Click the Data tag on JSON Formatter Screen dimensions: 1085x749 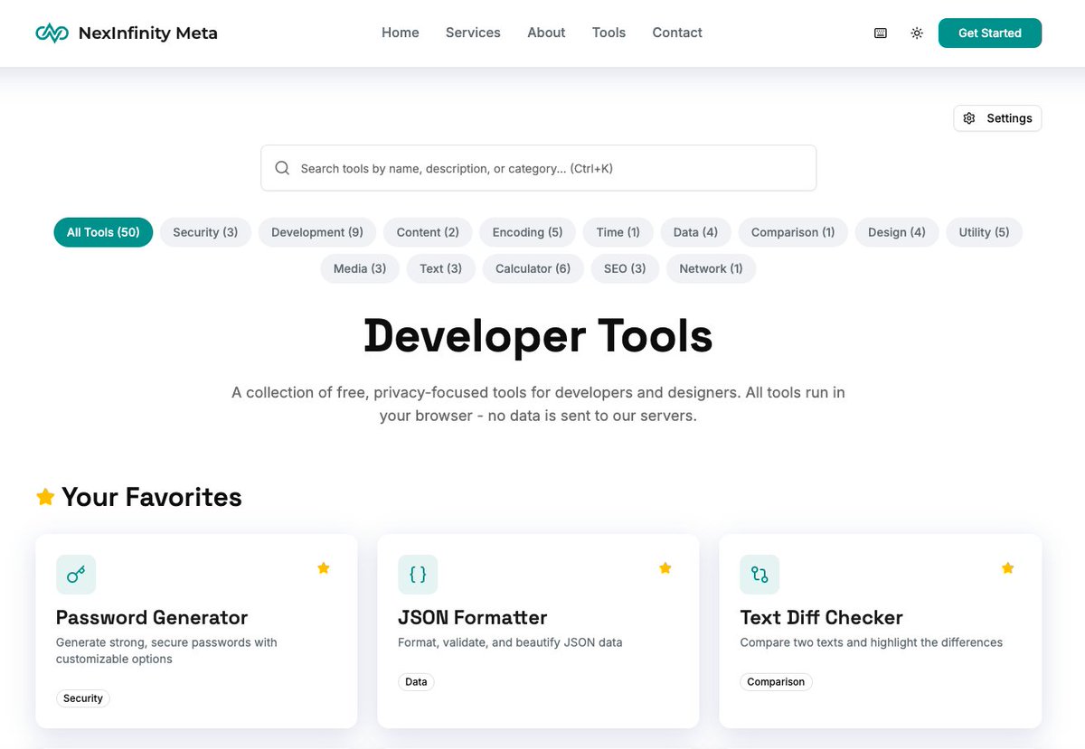pyautogui.click(x=416, y=682)
